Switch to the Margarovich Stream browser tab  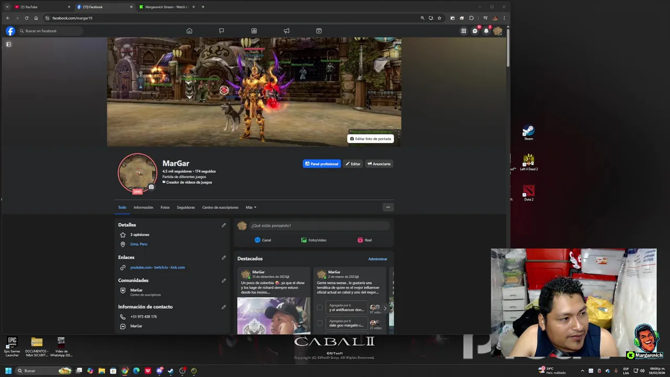pyautogui.click(x=166, y=7)
